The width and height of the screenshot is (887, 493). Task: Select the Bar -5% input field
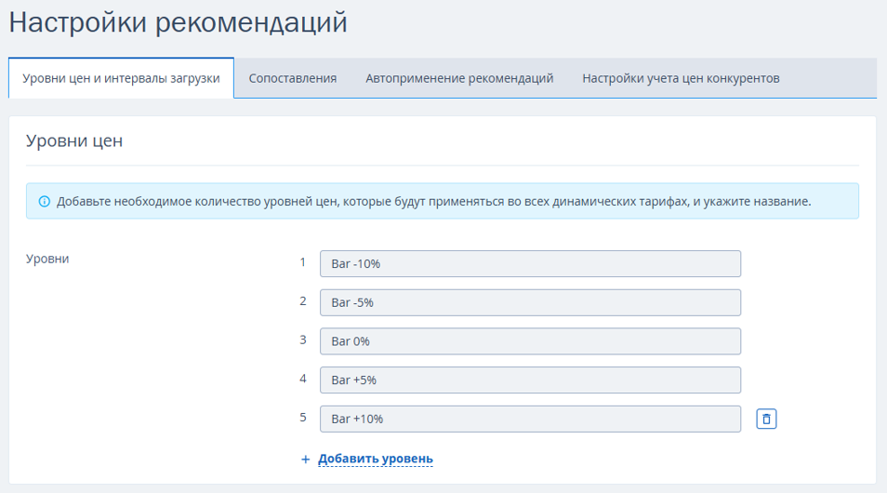(530, 302)
